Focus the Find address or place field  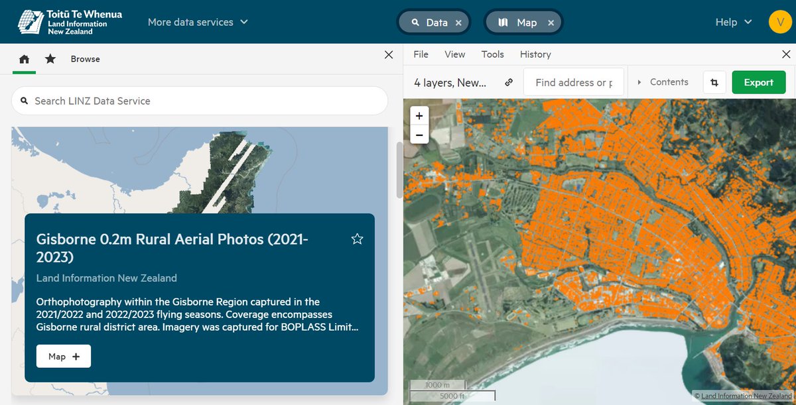[574, 82]
